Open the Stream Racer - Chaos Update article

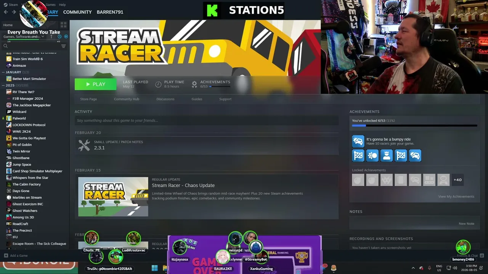click(x=183, y=185)
